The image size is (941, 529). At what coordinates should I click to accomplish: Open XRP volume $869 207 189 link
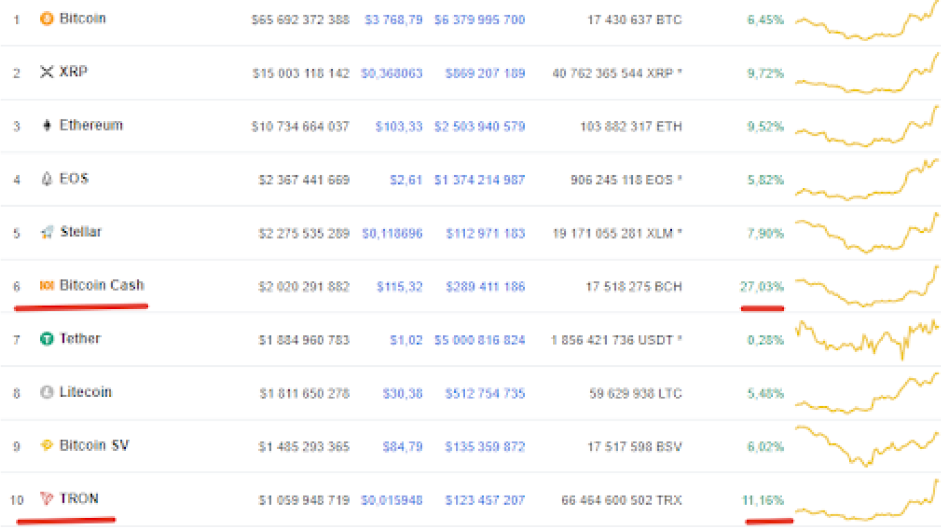[x=485, y=73]
